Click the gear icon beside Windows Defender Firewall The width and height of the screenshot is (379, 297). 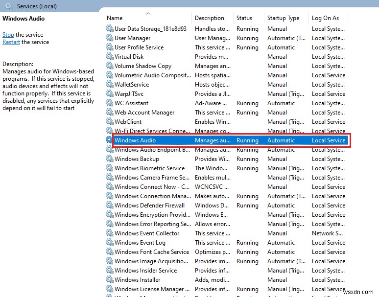click(110, 205)
